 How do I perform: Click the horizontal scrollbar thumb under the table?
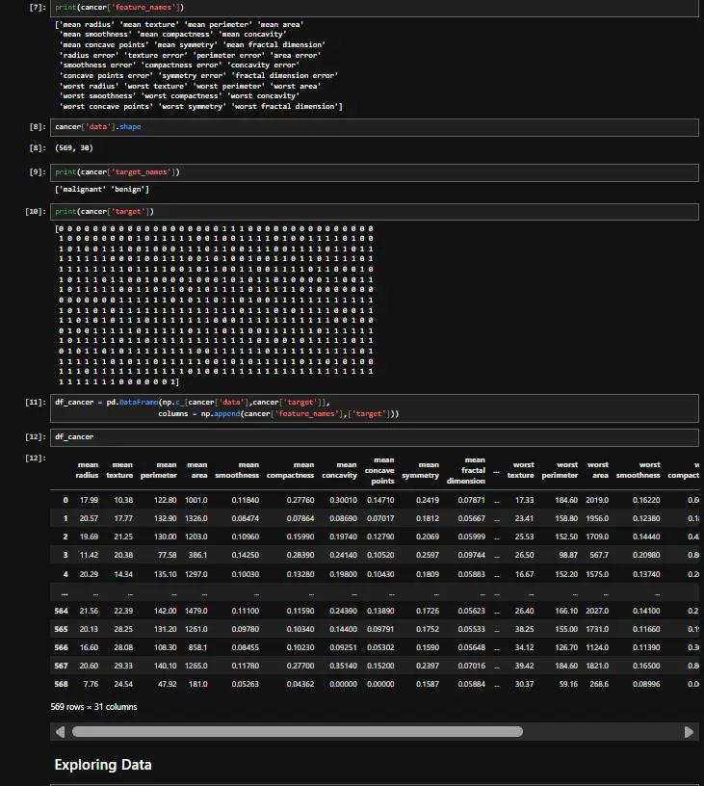[298, 732]
